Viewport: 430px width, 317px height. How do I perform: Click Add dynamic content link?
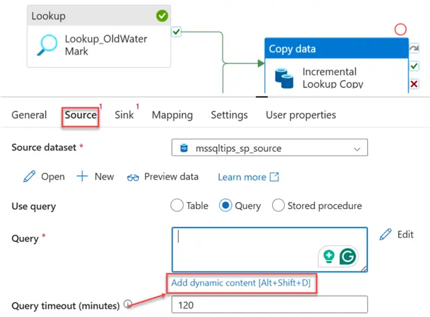(241, 284)
